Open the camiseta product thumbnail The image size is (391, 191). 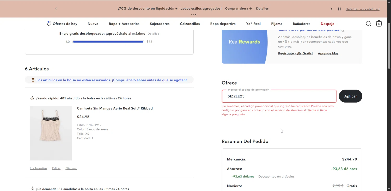[51, 133]
